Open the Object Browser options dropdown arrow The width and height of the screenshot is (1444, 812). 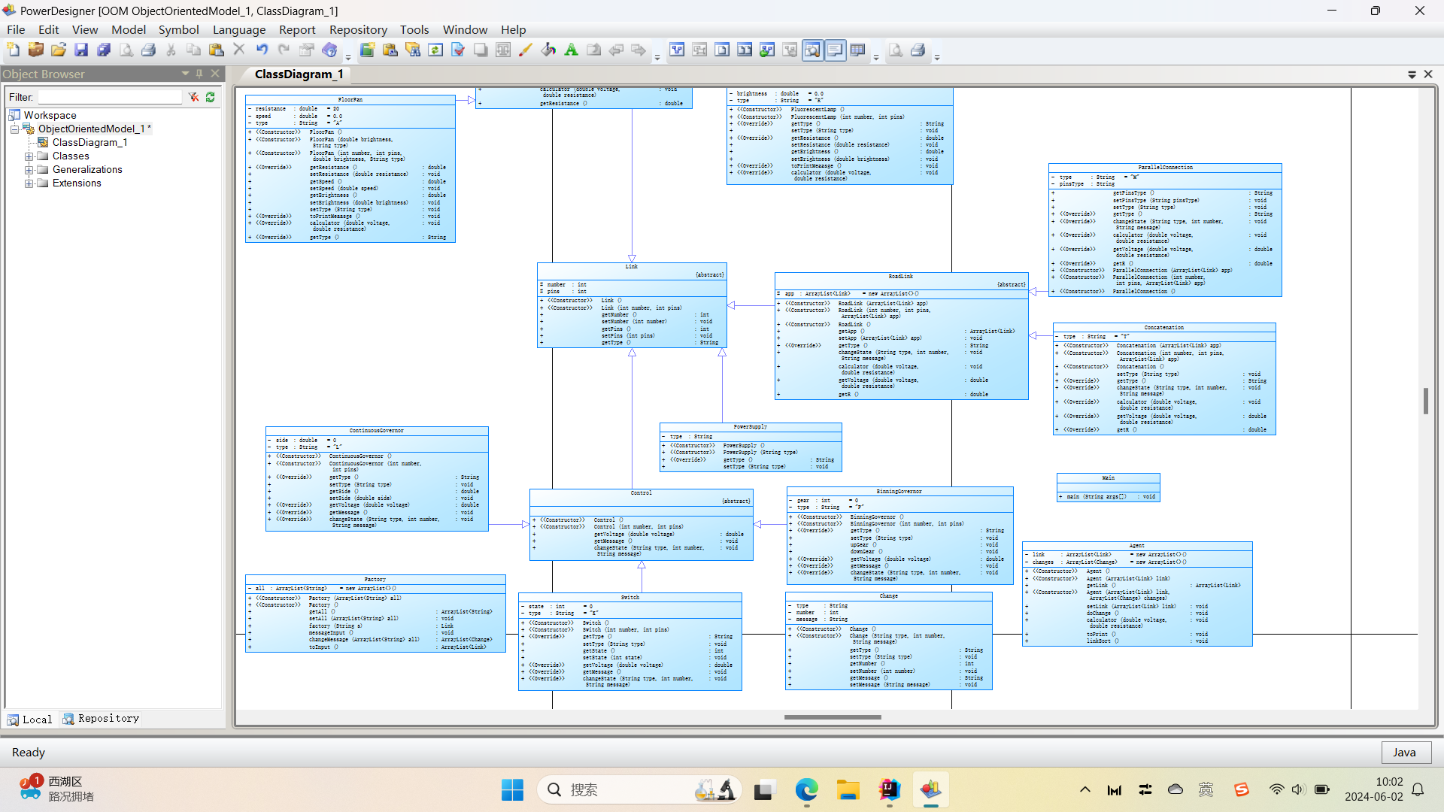click(185, 74)
